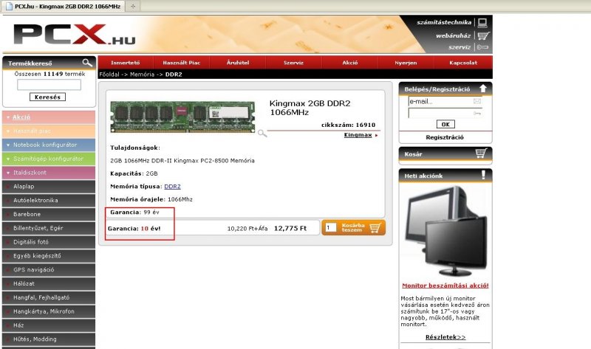The width and height of the screenshot is (591, 349).
Task: Open the Egyéb kiegészítő category
Action: pos(49,256)
